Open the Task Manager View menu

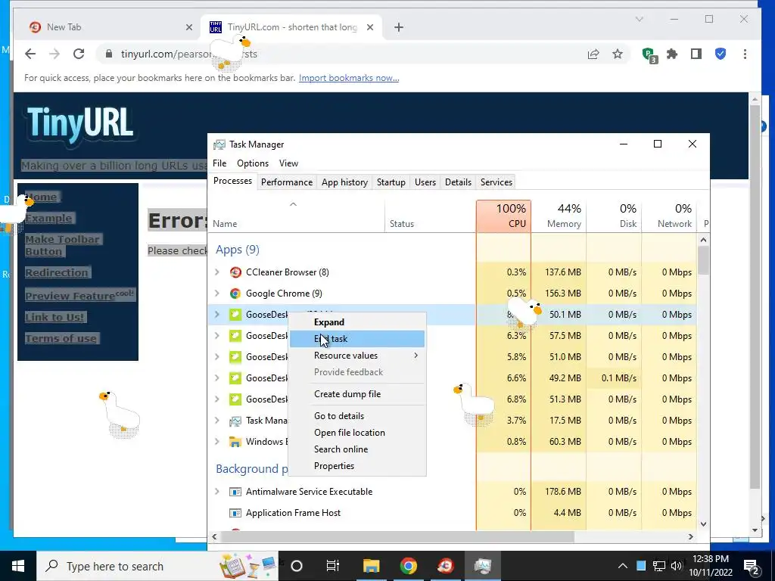[288, 163]
